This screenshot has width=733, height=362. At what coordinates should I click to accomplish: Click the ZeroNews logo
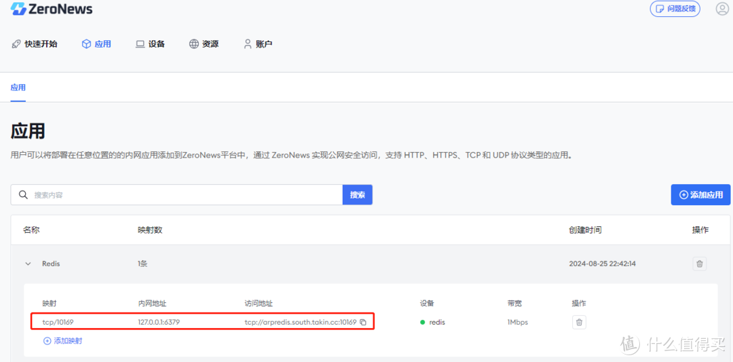52,8
